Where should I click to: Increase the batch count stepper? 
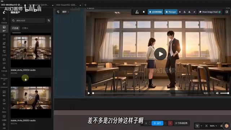tap(150, 122)
